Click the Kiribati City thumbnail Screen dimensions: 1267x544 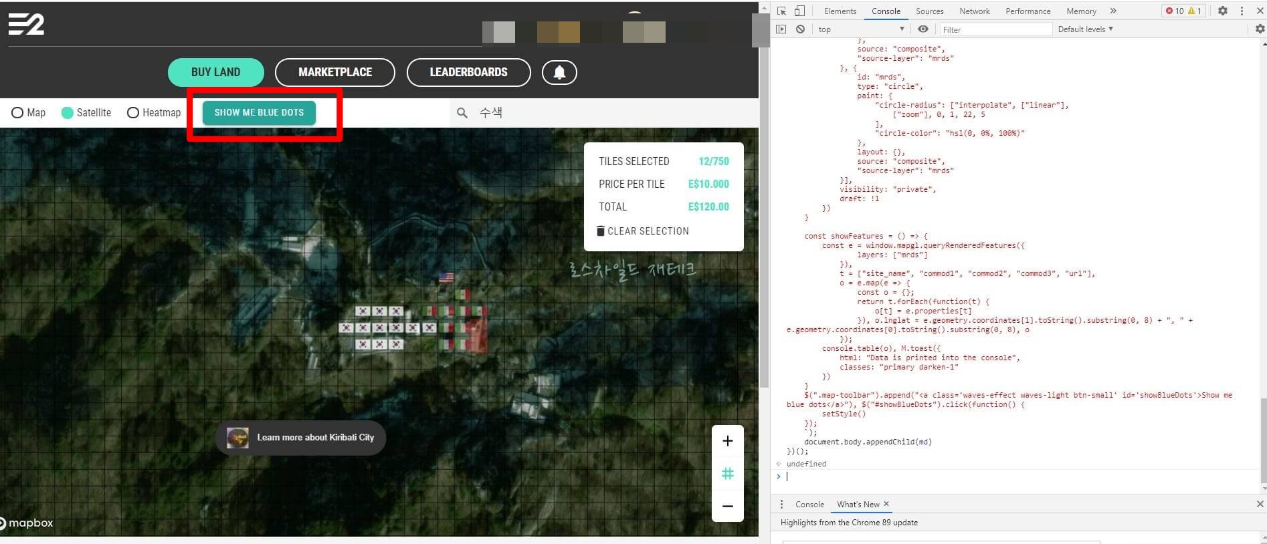[237, 438]
